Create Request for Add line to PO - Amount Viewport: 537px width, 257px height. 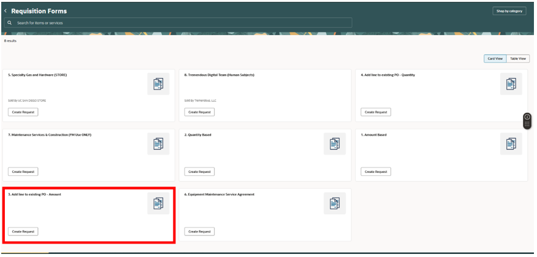point(23,231)
